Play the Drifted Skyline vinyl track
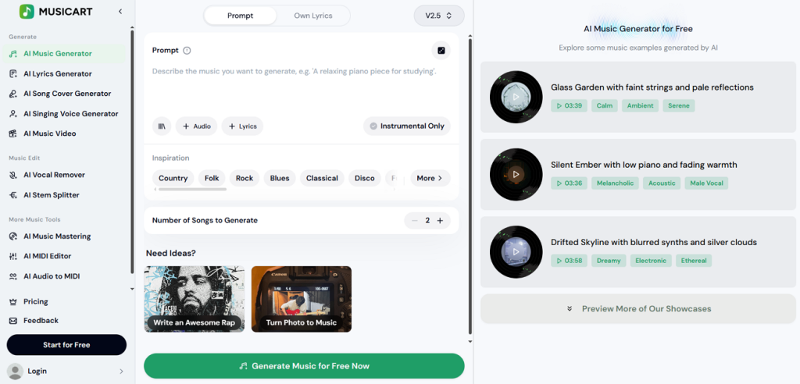 tap(516, 252)
